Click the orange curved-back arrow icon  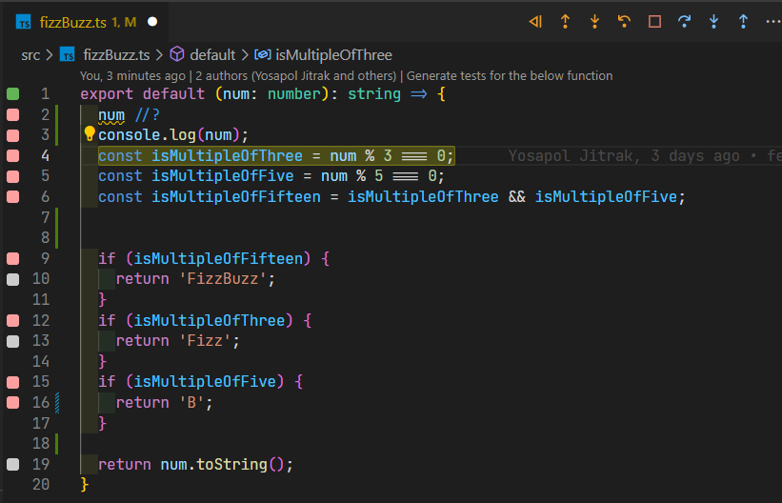[624, 21]
